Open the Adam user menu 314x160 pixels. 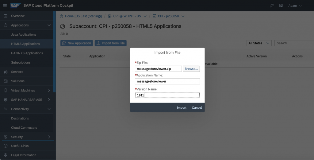(295, 6)
